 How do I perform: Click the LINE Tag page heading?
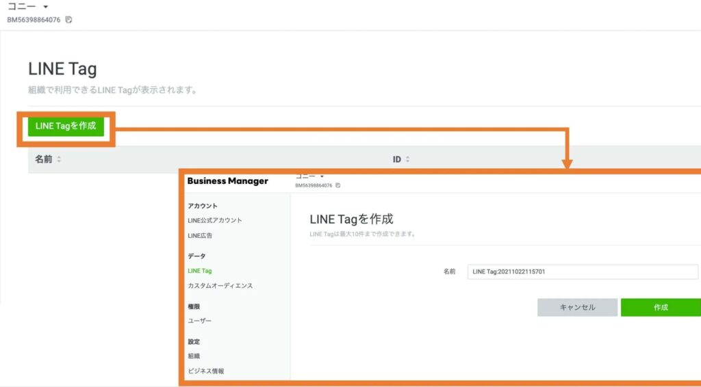click(62, 69)
